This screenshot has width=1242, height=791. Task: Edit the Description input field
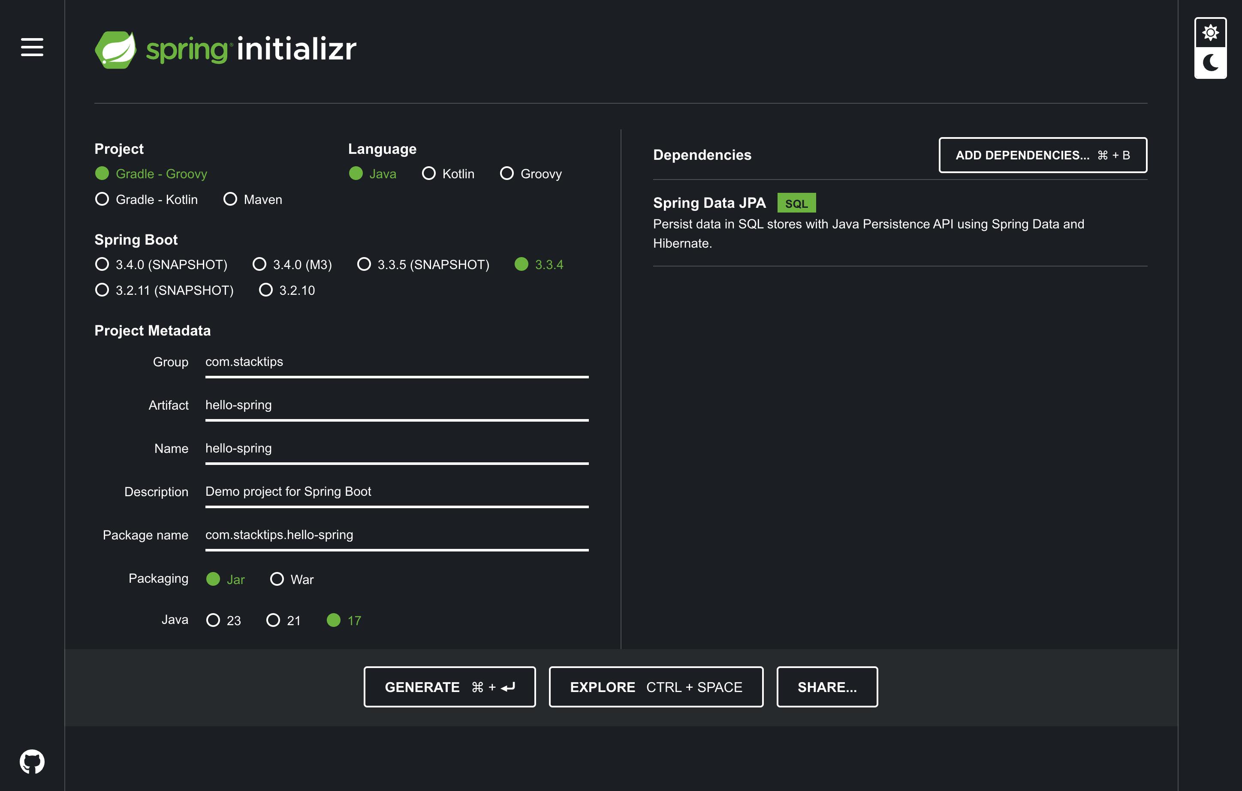click(397, 492)
